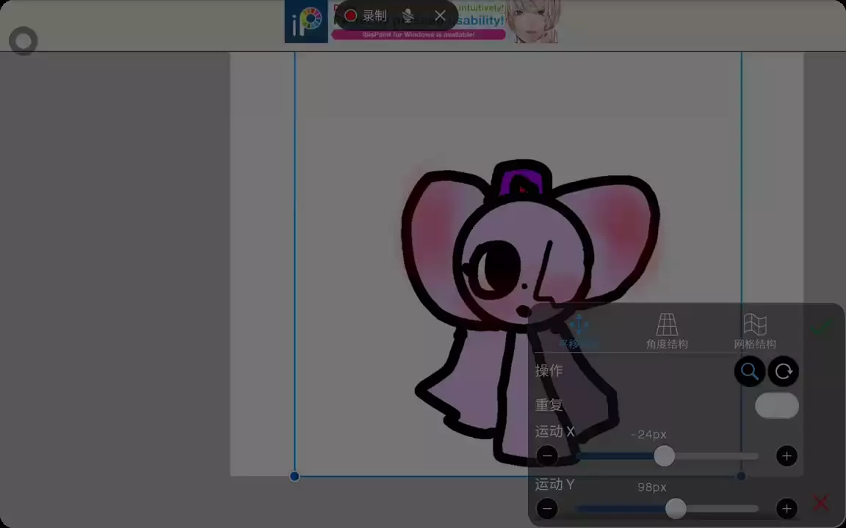Switch to 角度结构 perspective transform tab

click(667, 331)
